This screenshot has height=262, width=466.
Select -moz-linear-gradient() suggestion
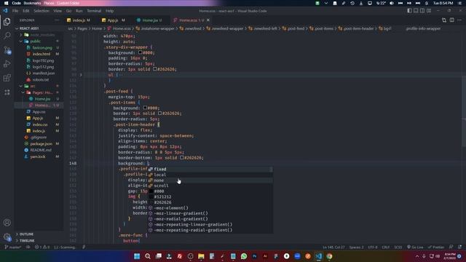pyautogui.click(x=210, y=213)
